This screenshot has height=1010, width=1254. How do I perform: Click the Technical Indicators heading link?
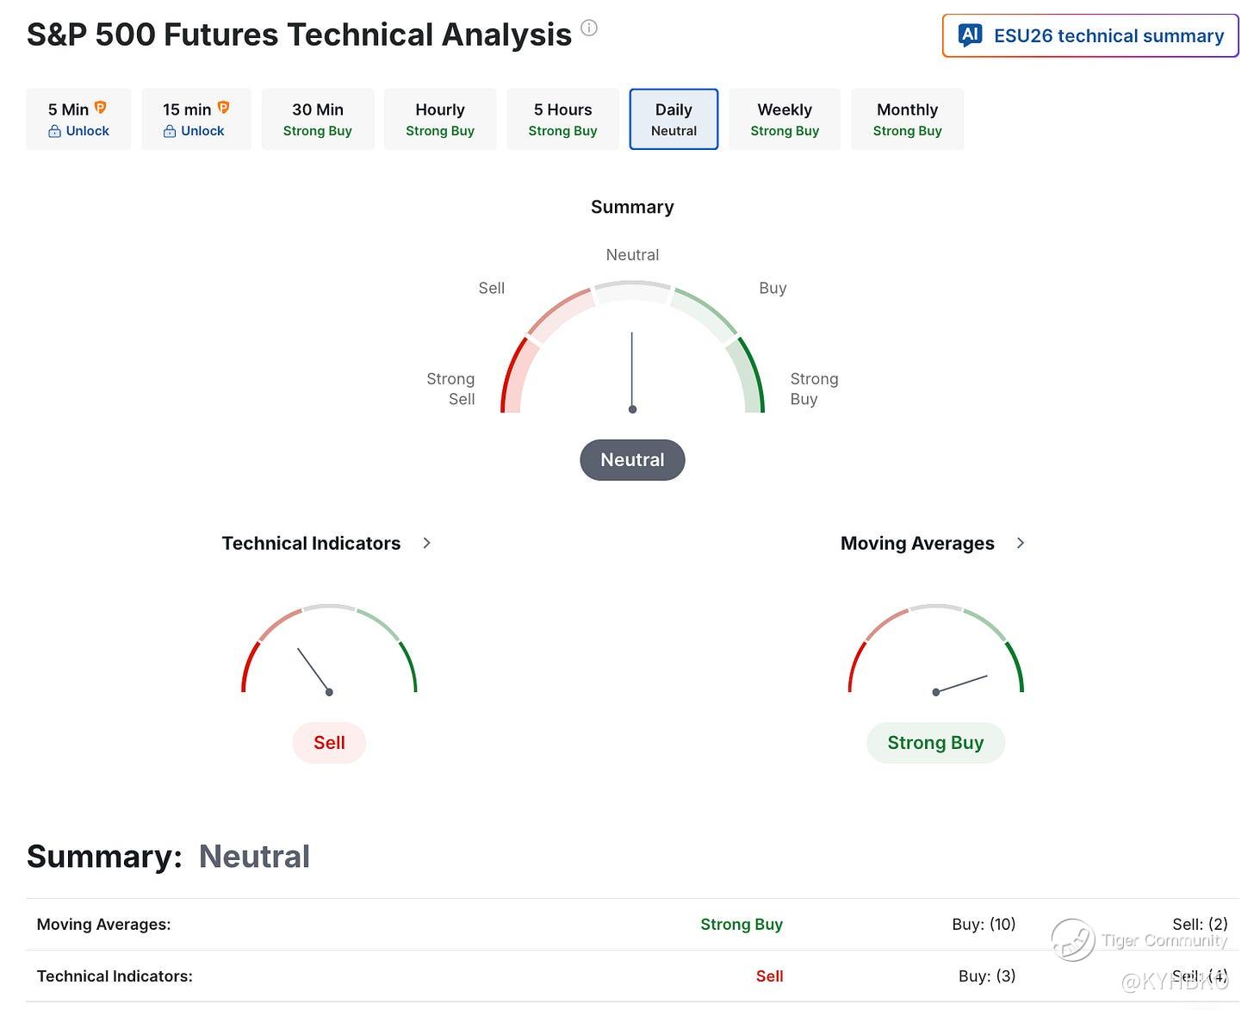click(311, 543)
